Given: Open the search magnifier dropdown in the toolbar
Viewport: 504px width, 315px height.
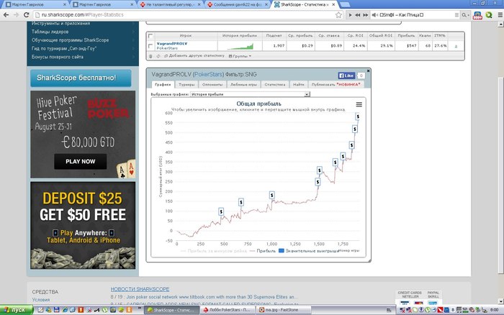Looking at the screenshot, I should (465, 15).
